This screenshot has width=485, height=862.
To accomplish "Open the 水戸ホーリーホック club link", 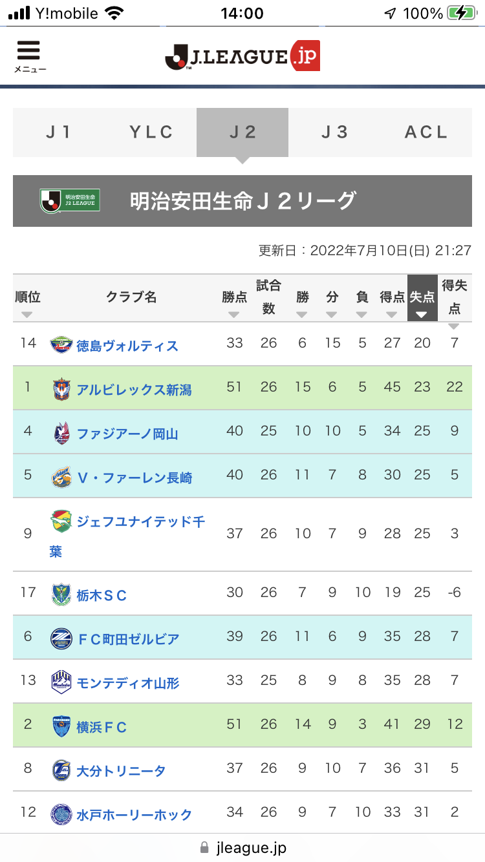I will click(x=134, y=815).
